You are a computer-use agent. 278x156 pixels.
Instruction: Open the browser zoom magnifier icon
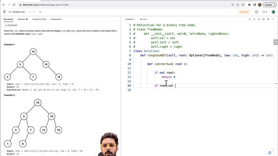click(233, 5)
